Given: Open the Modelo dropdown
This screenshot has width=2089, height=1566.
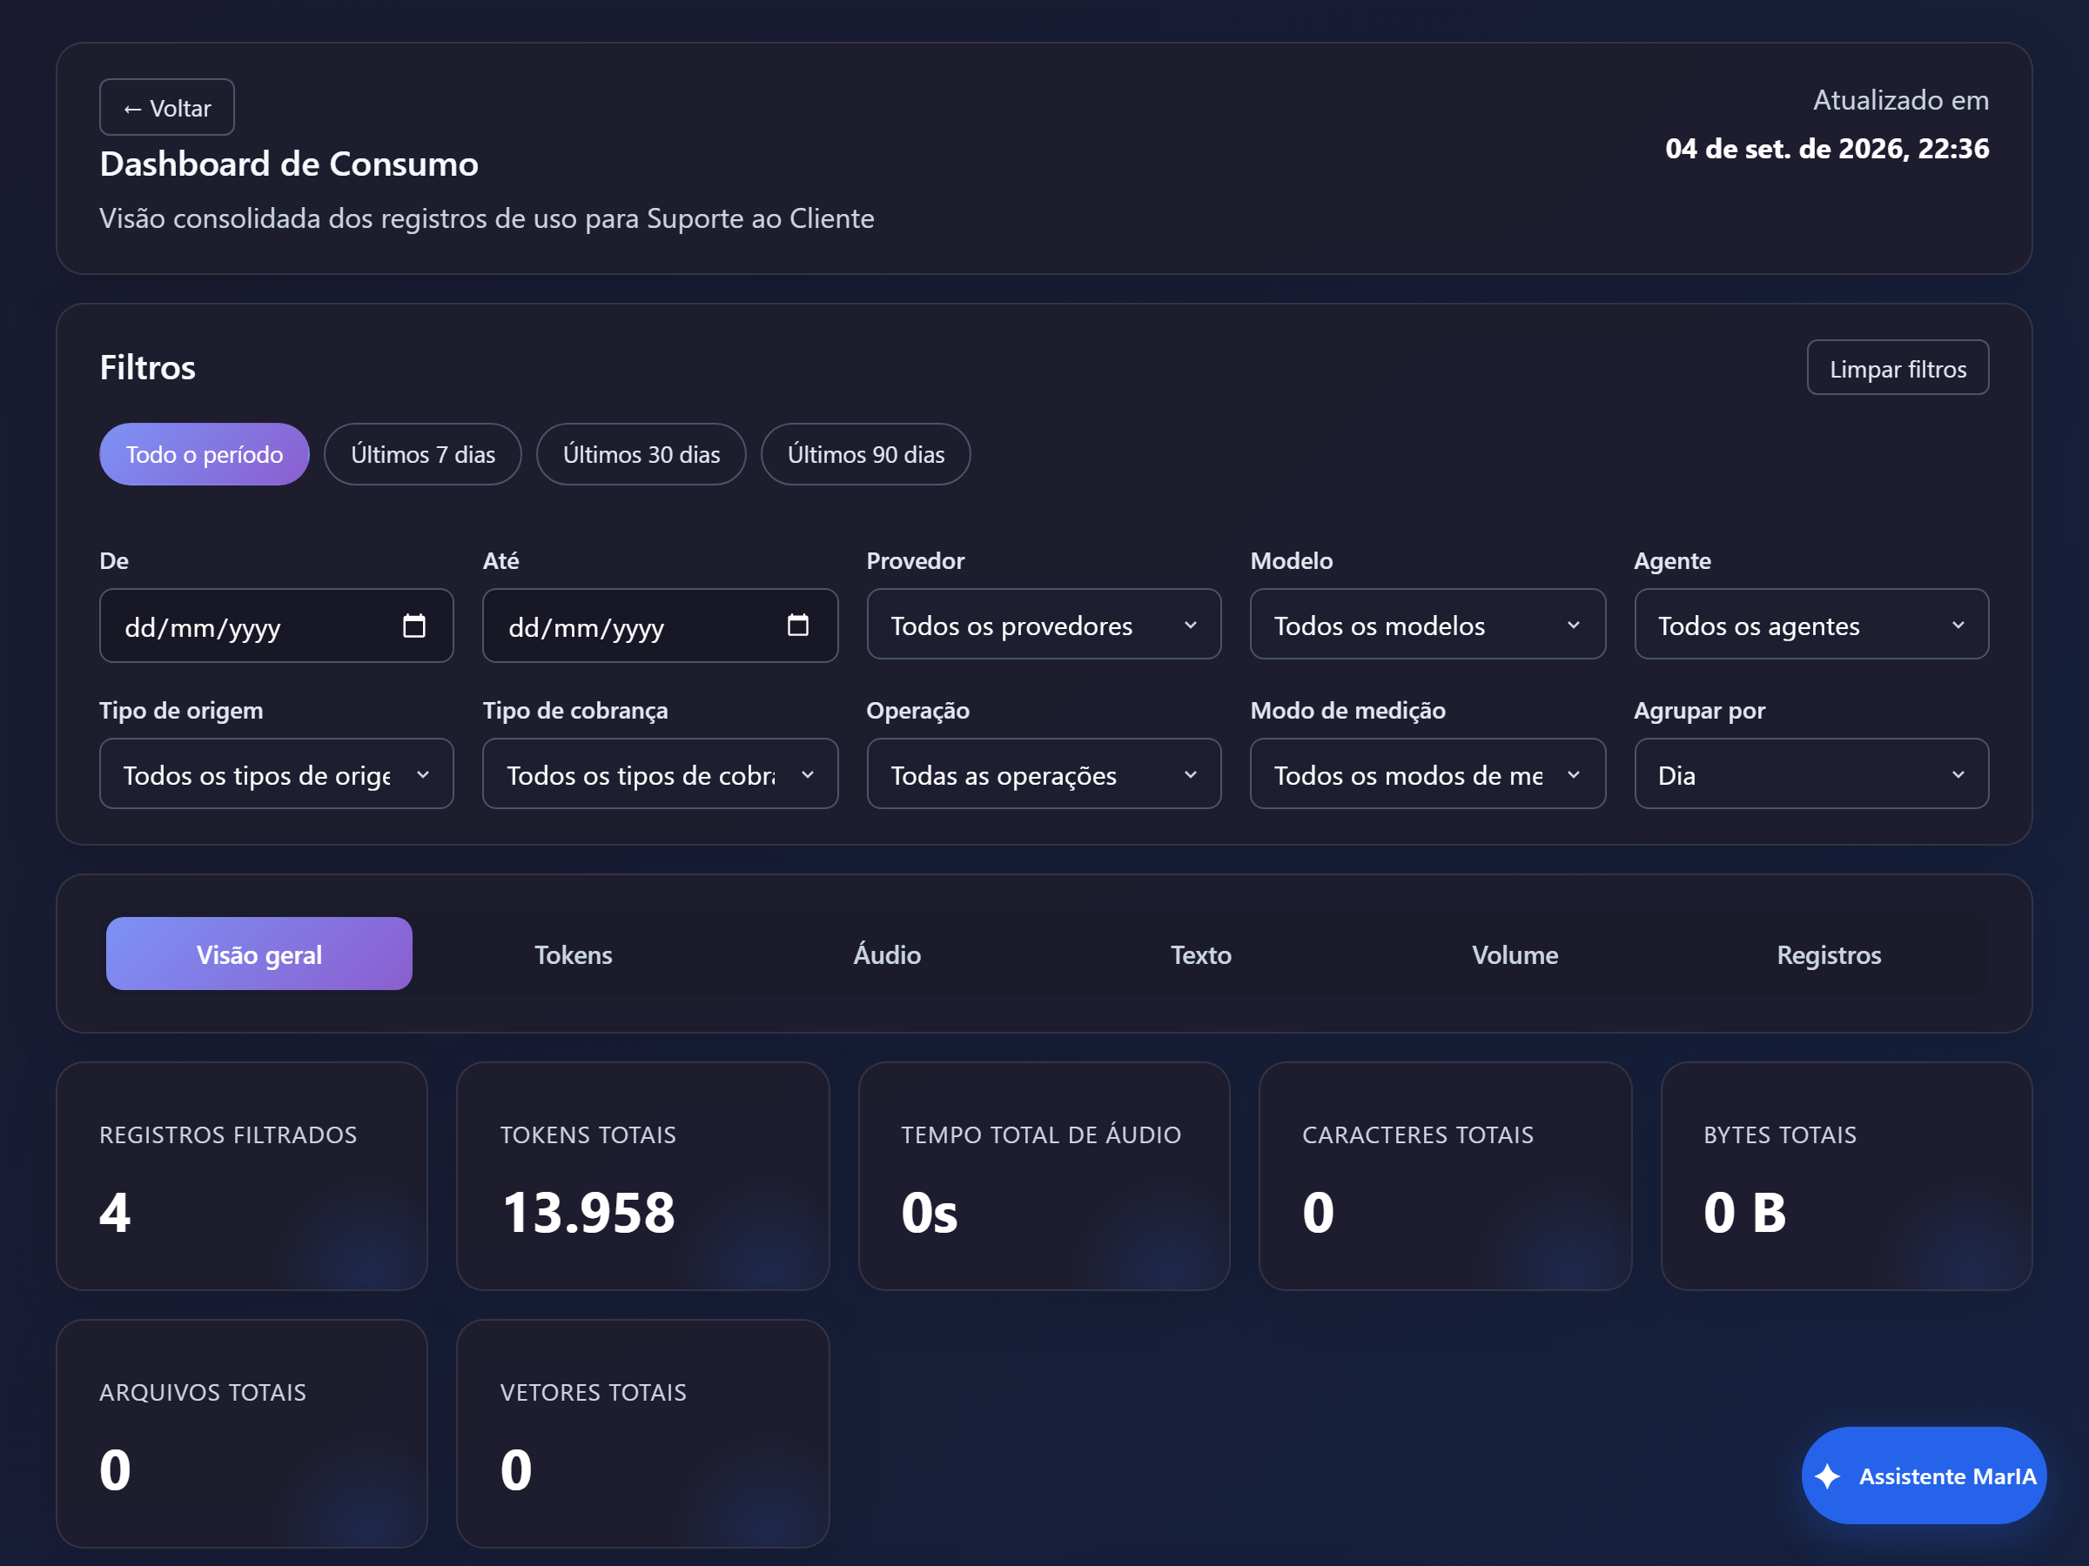Looking at the screenshot, I should [x=1427, y=625].
